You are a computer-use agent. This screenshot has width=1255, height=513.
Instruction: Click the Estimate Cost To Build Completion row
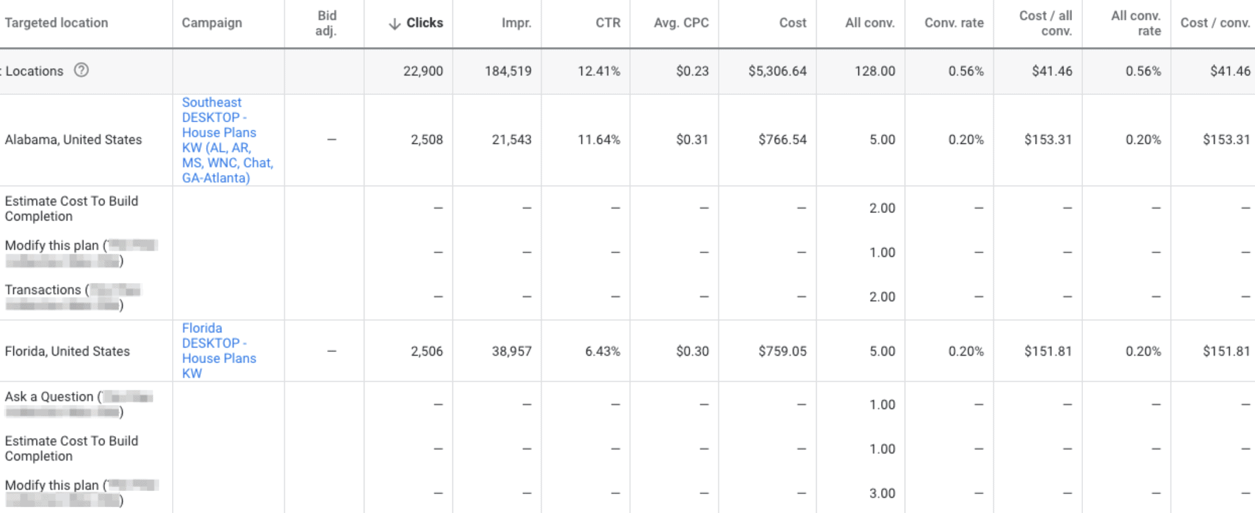point(72,208)
